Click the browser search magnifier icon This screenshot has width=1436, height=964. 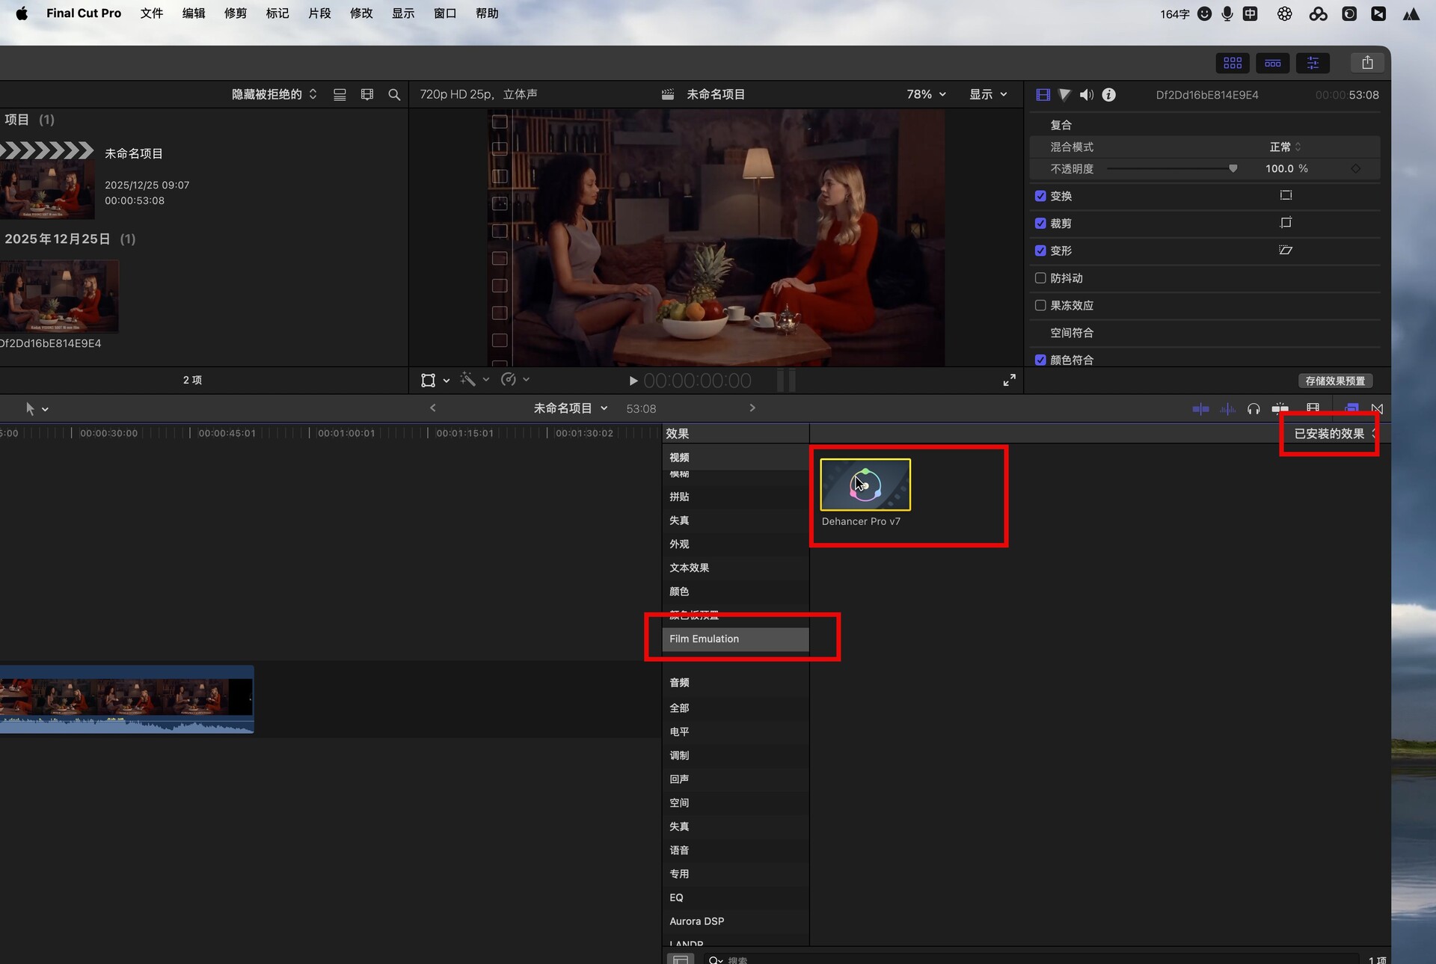point(394,95)
